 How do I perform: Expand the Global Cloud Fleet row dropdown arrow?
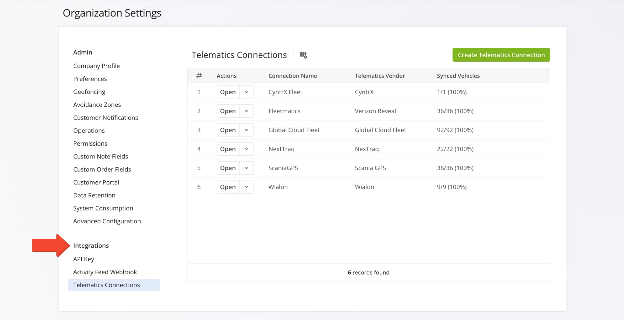246,130
